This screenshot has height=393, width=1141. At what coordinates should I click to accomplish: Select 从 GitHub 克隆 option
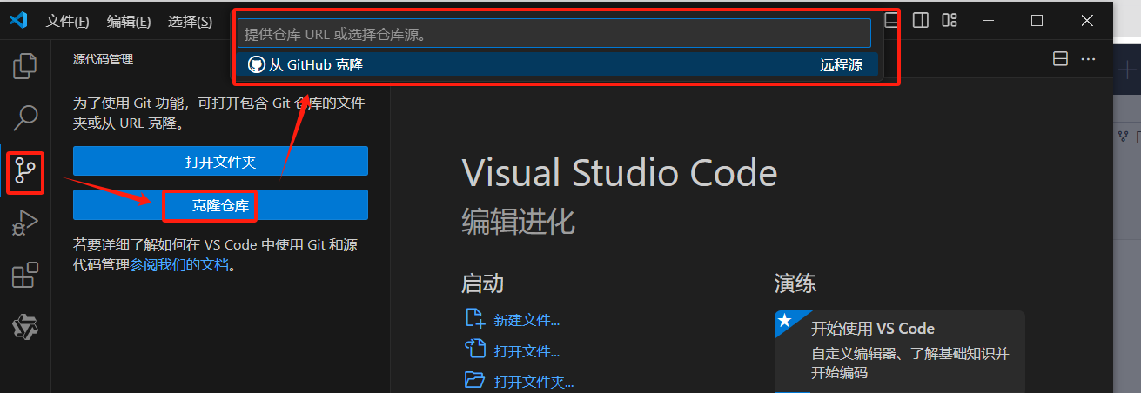(x=557, y=64)
